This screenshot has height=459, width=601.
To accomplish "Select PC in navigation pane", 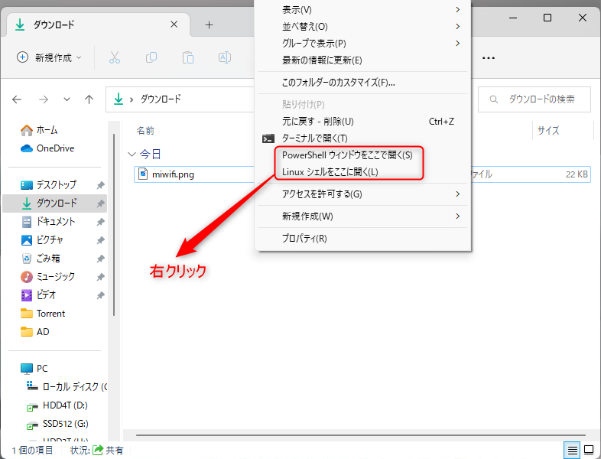I will [x=34, y=369].
